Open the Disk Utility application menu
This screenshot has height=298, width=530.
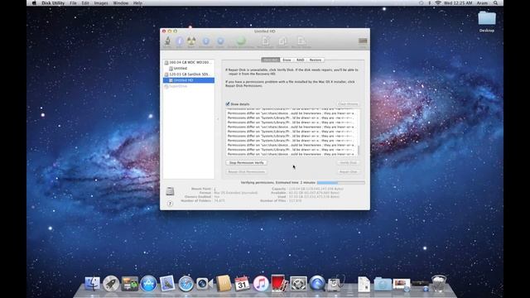point(53,3)
